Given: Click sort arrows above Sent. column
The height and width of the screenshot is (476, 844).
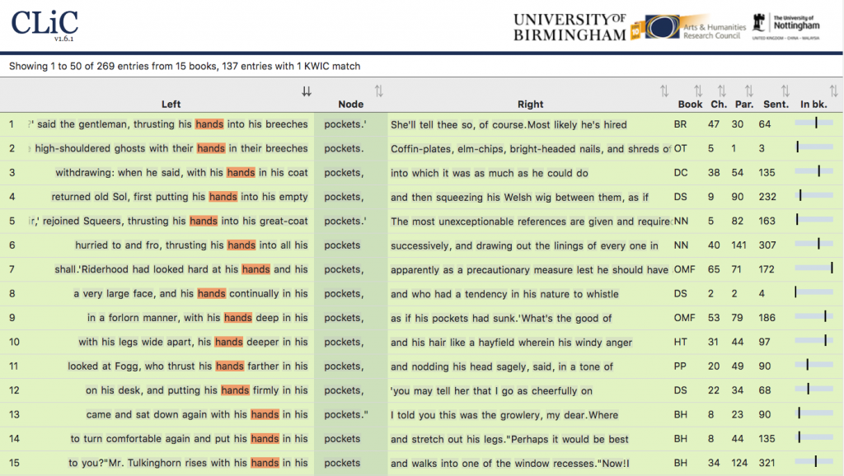Looking at the screenshot, I should pos(785,91).
